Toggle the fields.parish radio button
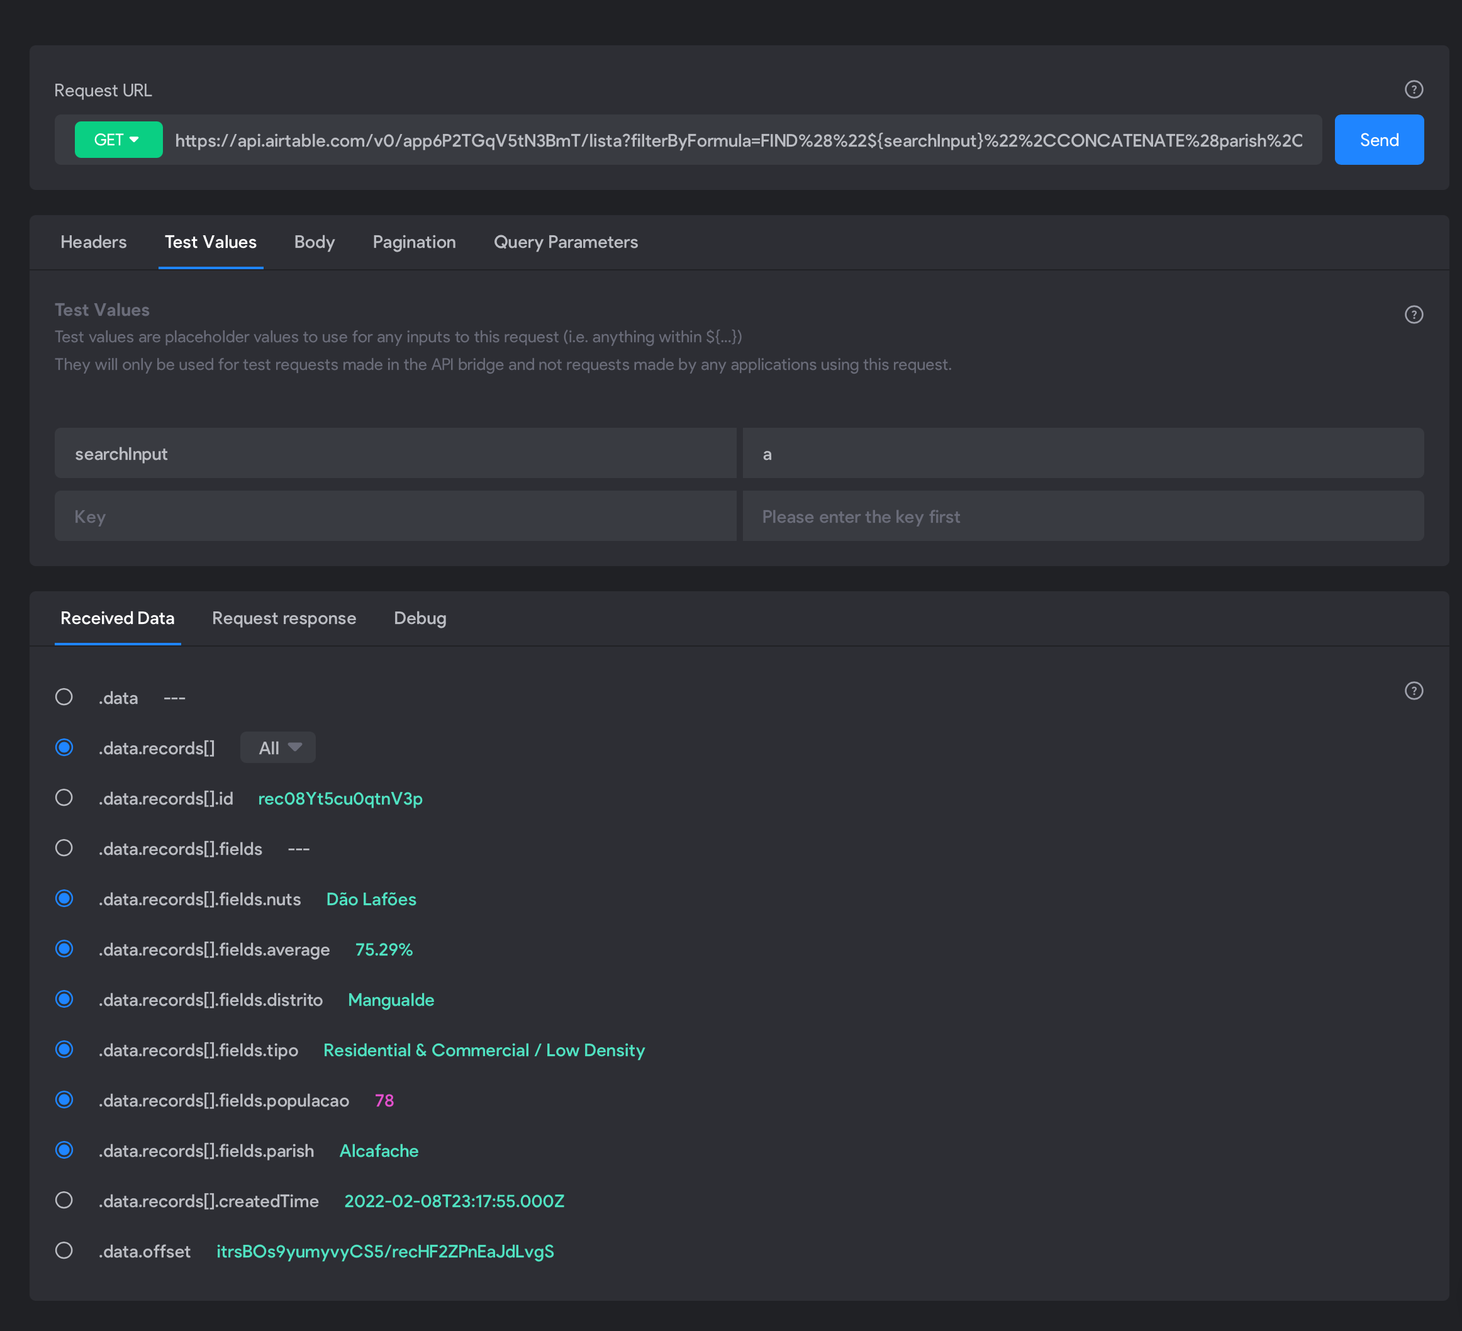The height and width of the screenshot is (1331, 1462). (x=64, y=1150)
